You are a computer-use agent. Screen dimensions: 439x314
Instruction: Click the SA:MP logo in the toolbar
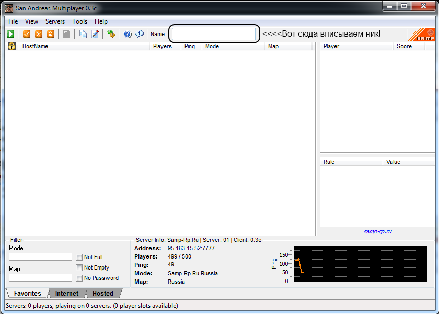pos(421,35)
